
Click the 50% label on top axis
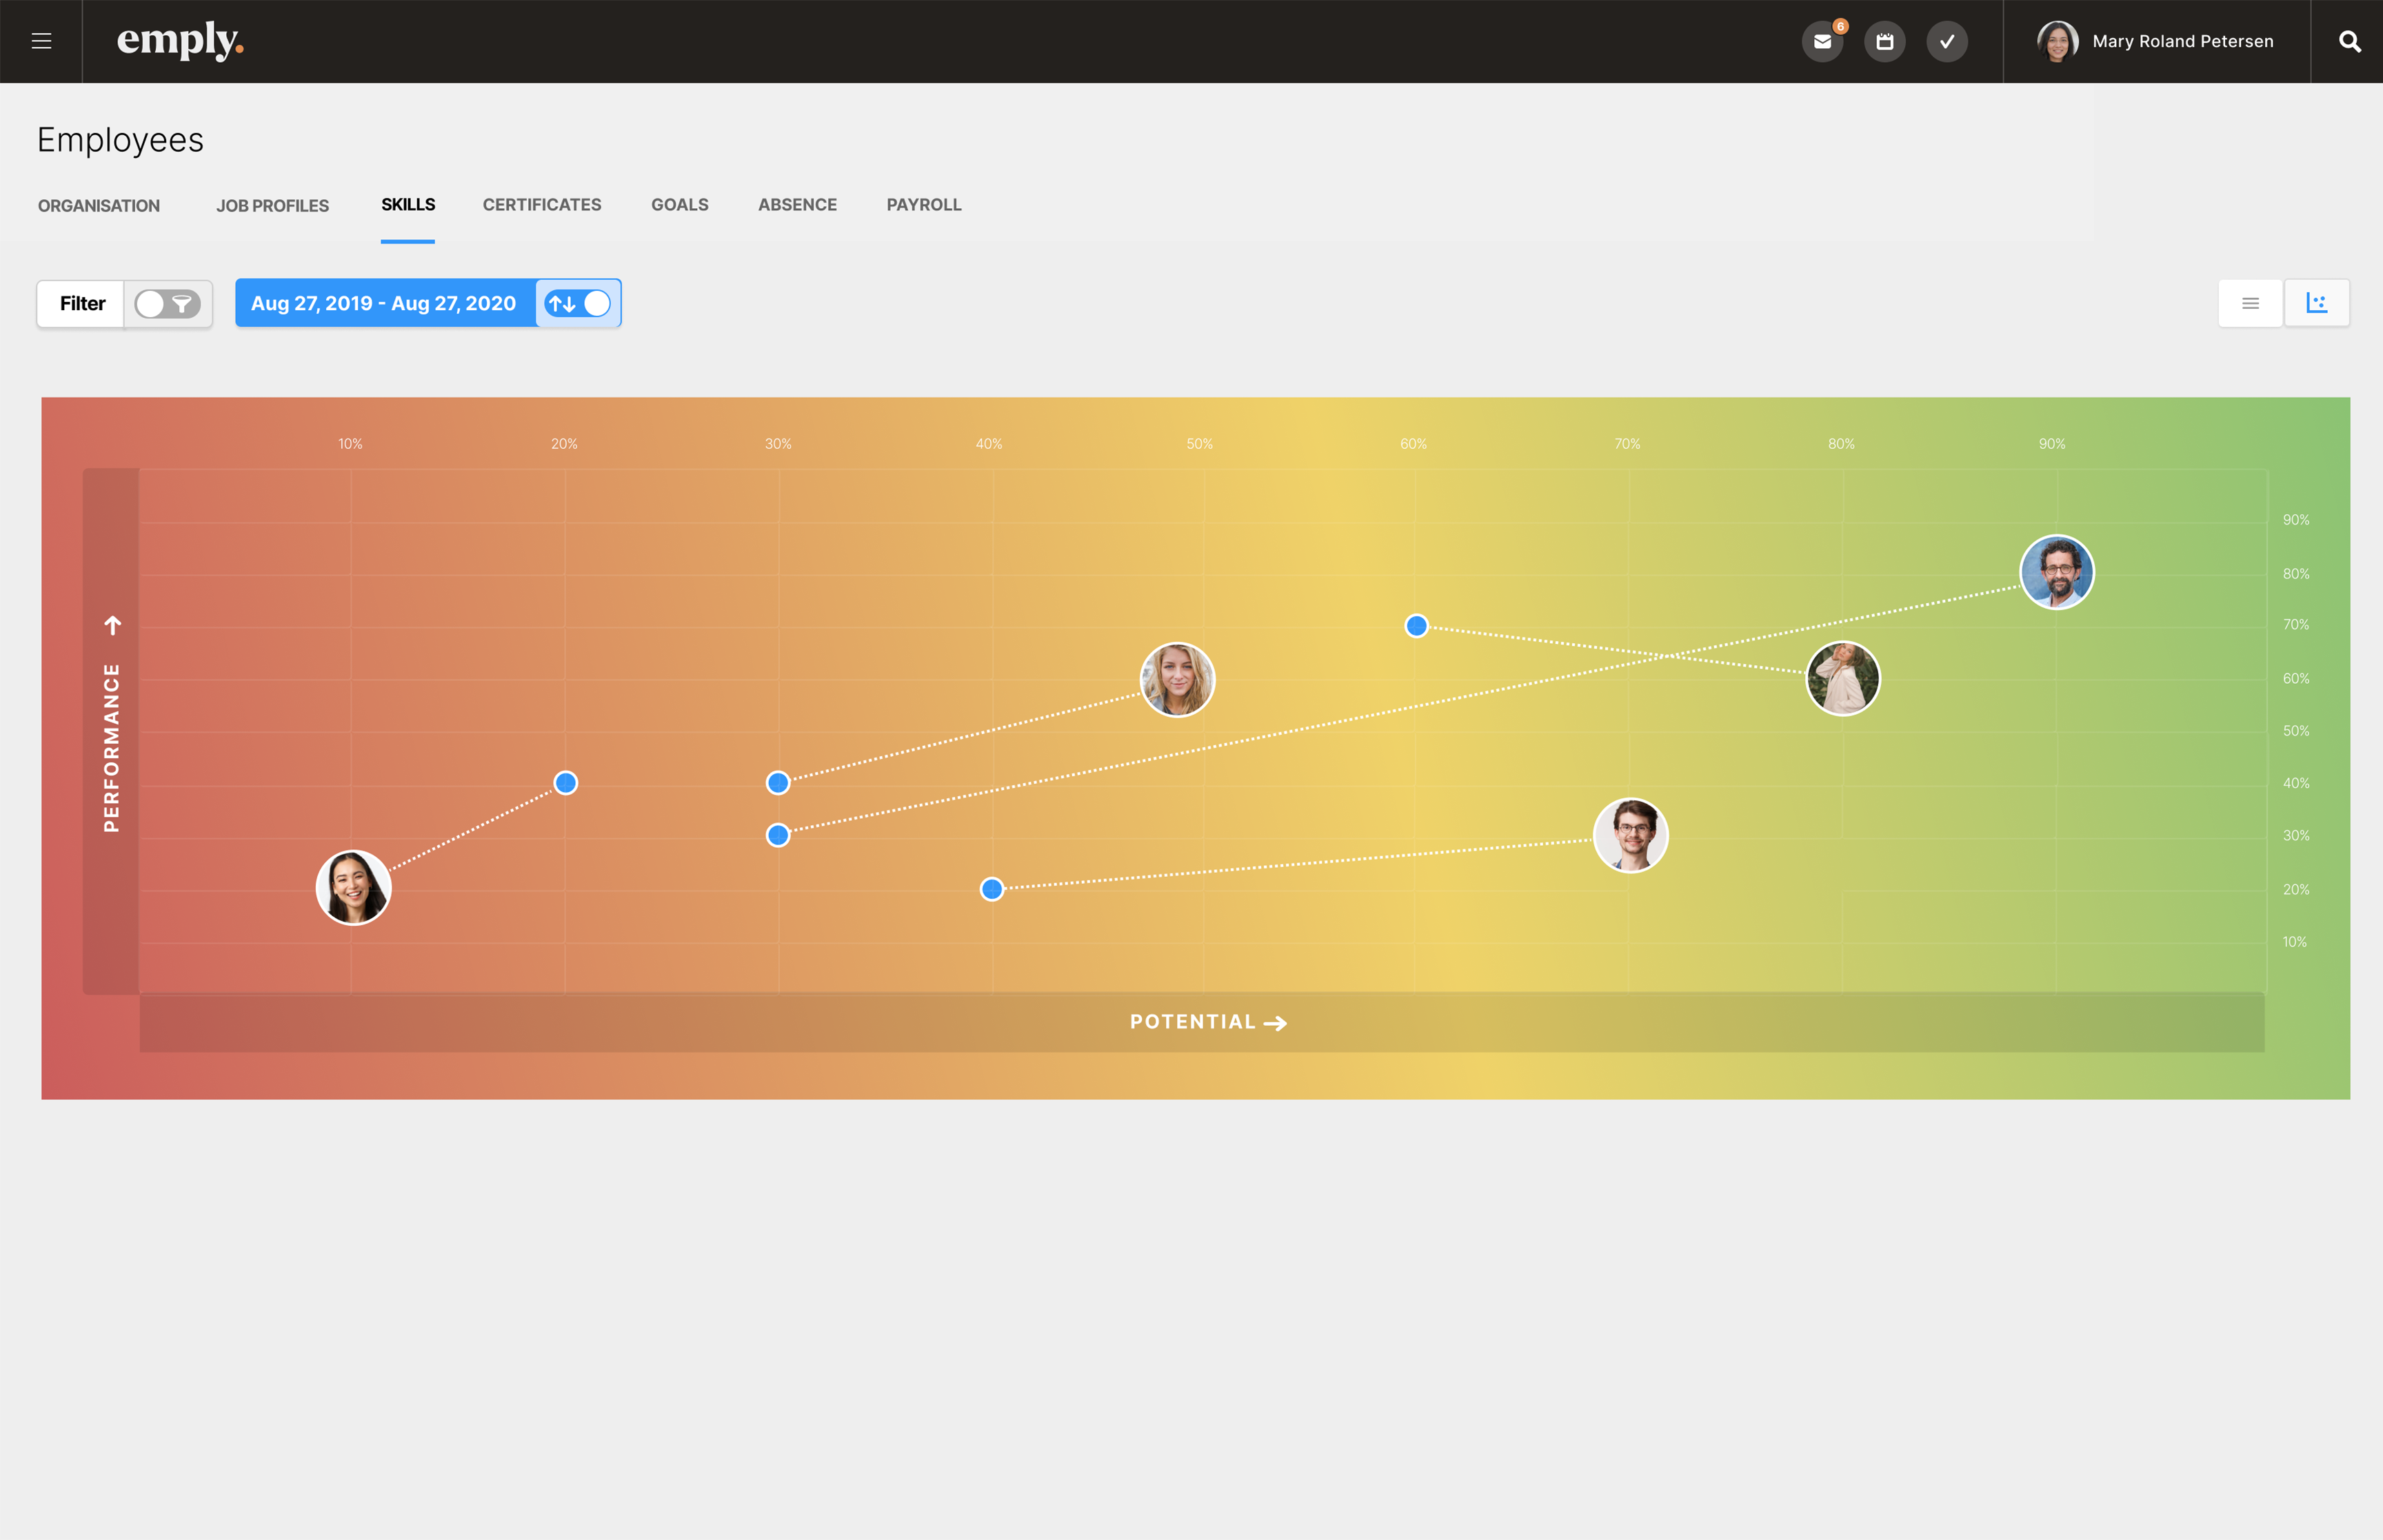click(1200, 444)
